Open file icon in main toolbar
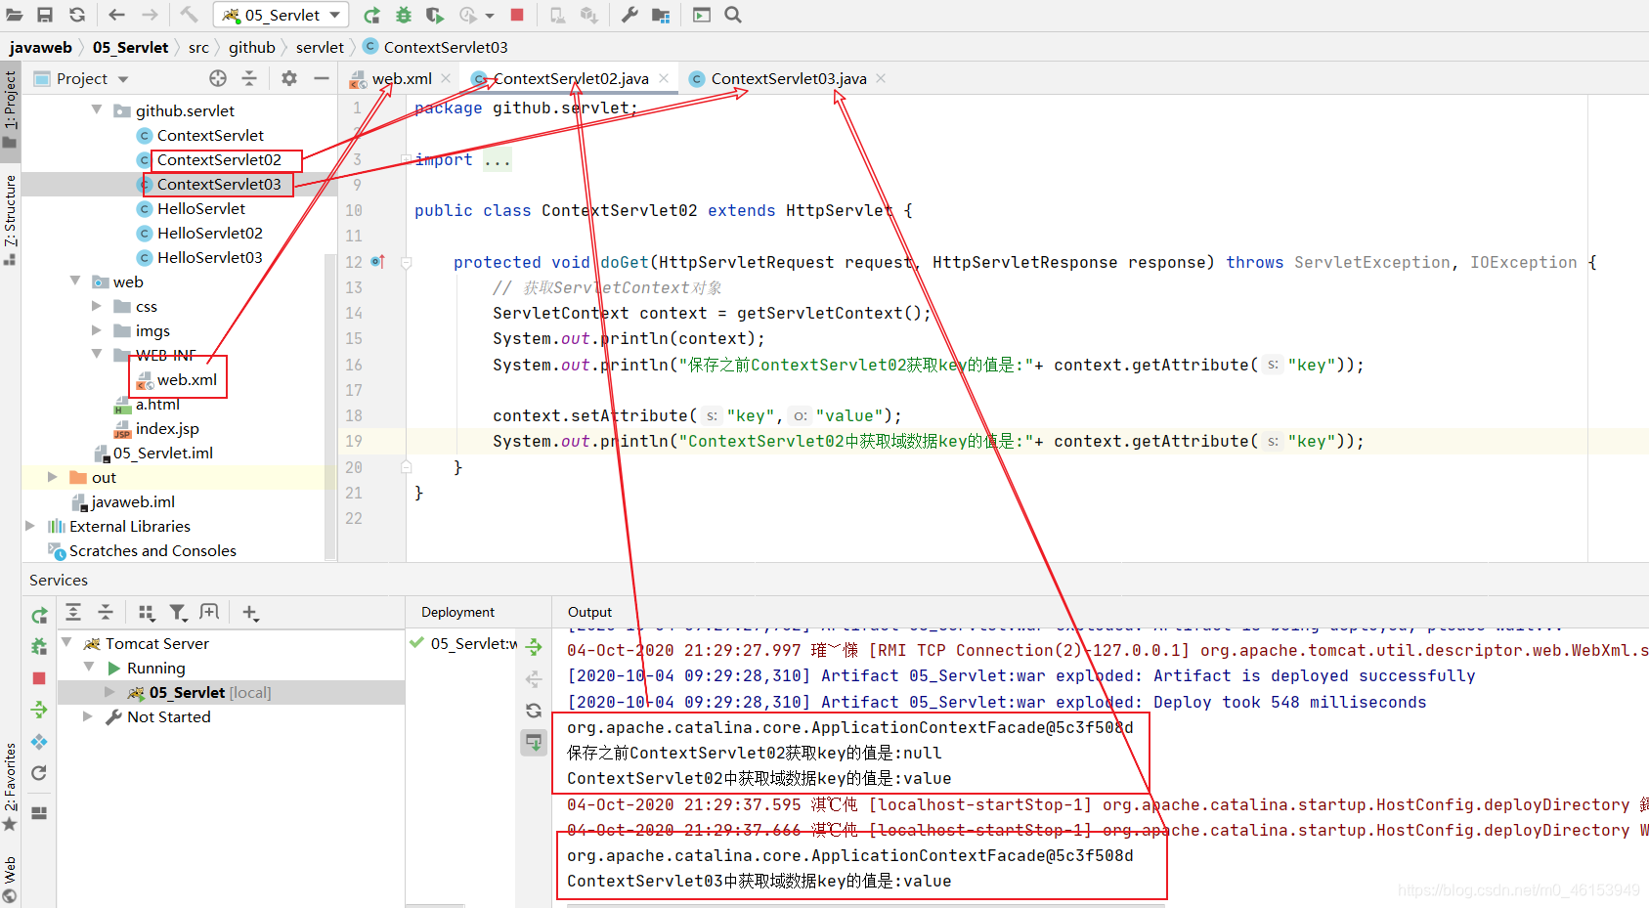Viewport: 1649px width, 908px height. (15, 15)
